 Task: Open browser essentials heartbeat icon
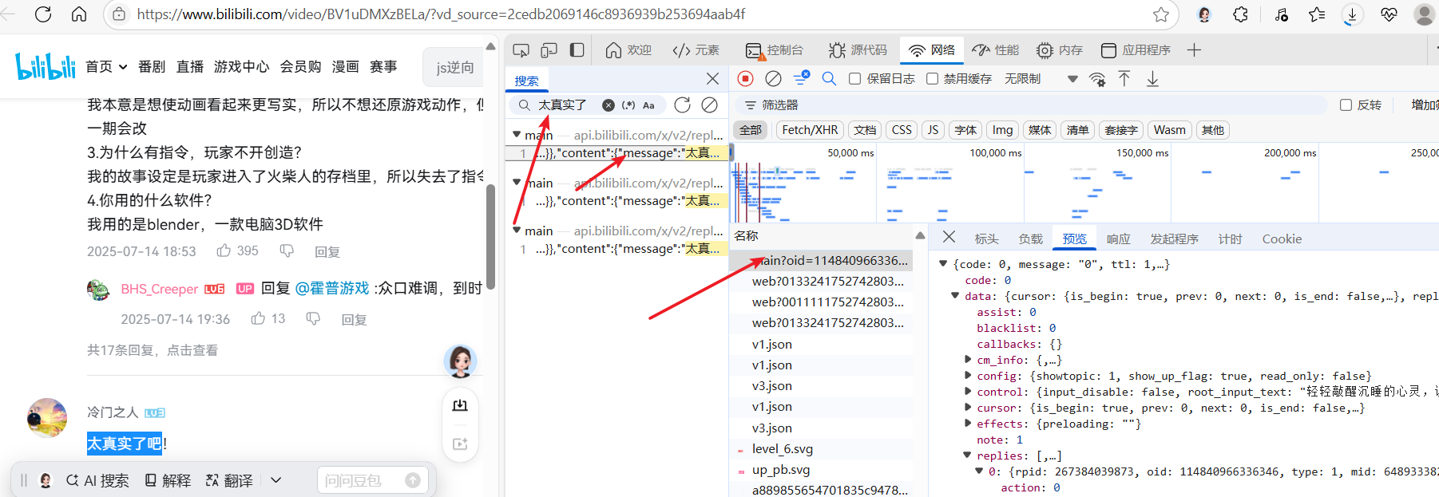pyautogui.click(x=1389, y=14)
